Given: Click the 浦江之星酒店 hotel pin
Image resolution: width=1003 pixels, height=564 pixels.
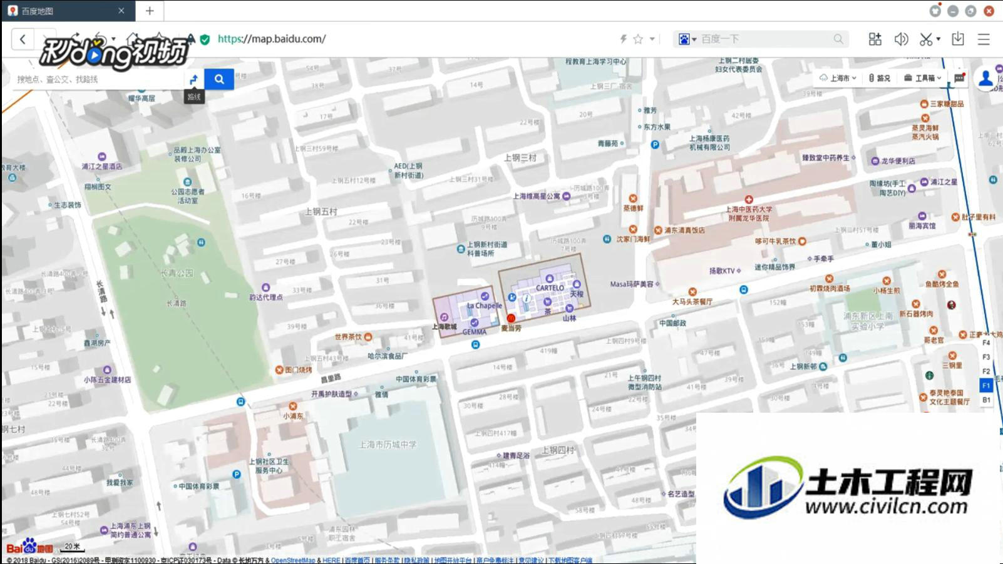Looking at the screenshot, I should pos(102,156).
